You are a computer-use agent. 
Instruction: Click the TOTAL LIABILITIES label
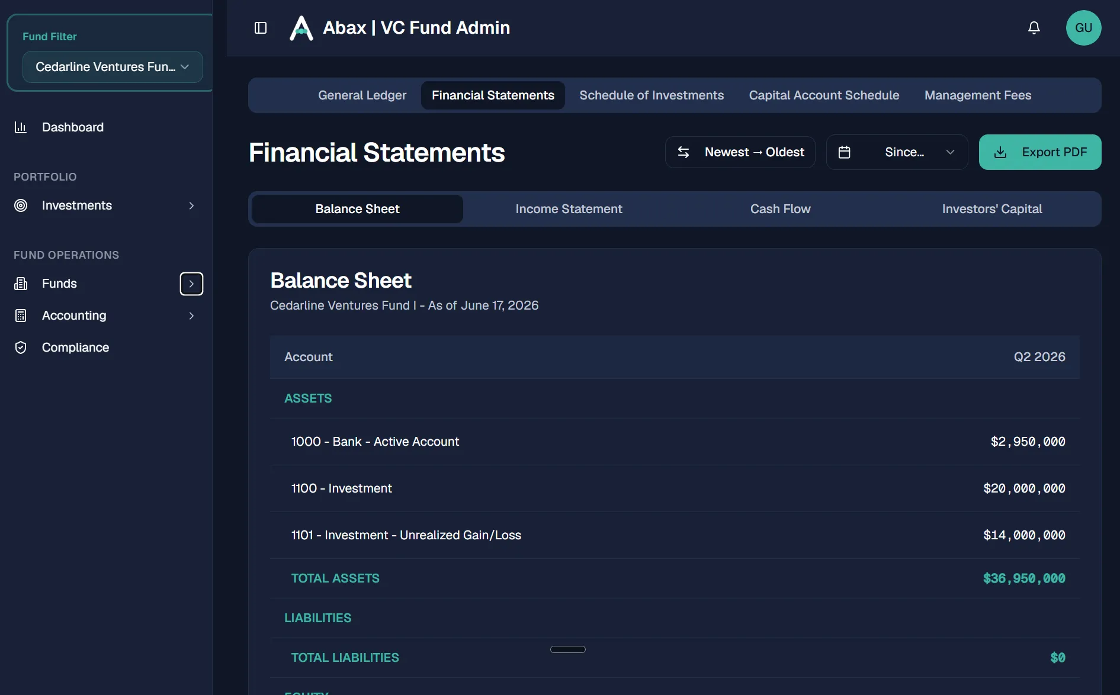click(x=345, y=658)
